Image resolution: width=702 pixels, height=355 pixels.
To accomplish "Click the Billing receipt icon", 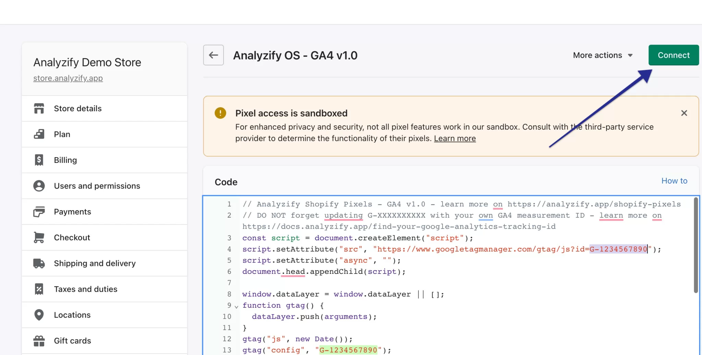I will (39, 160).
